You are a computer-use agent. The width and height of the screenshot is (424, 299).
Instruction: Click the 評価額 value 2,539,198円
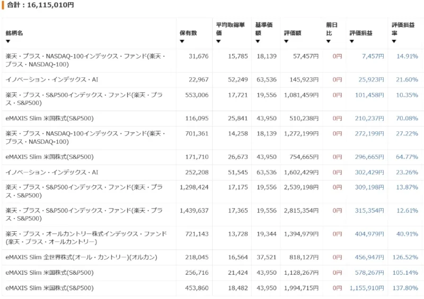coord(301,187)
